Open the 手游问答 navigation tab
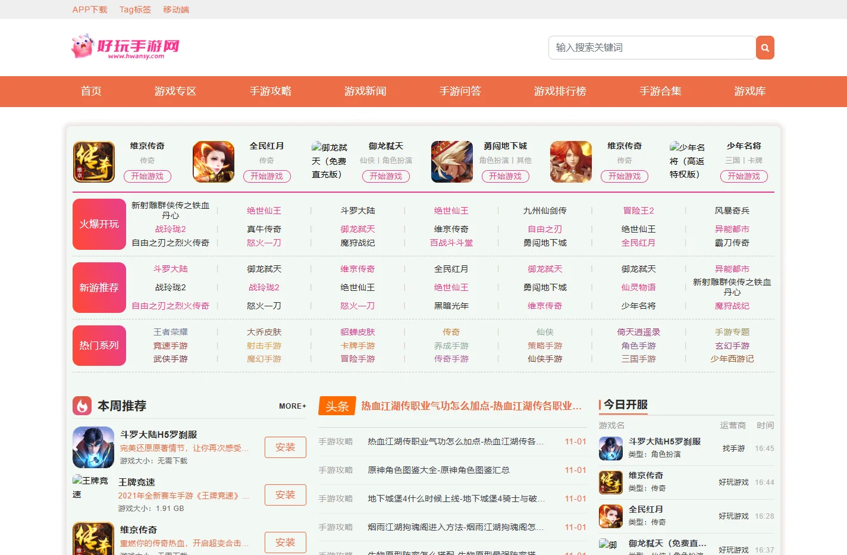This screenshot has height=555, width=847. click(460, 91)
